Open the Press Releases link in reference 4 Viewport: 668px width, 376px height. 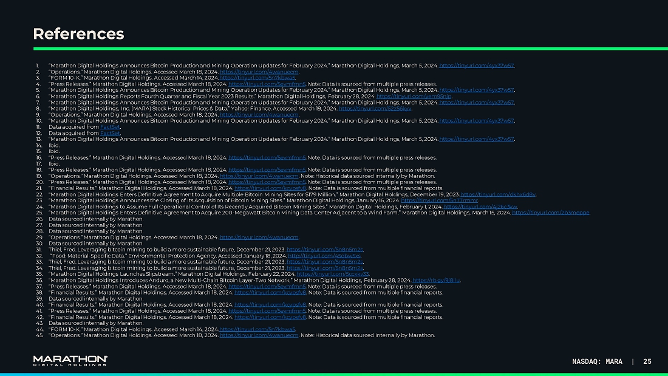(x=267, y=84)
